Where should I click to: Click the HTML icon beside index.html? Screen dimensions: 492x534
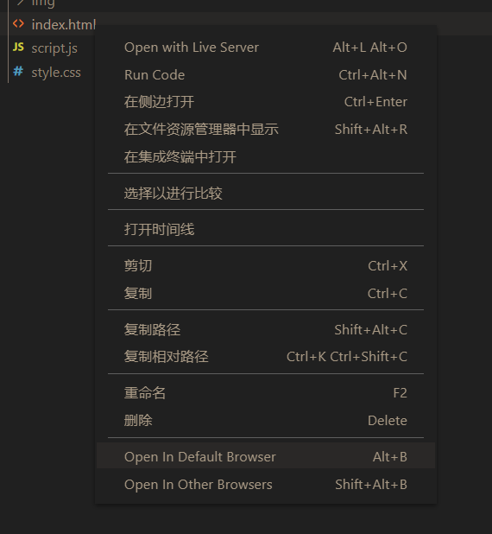pyautogui.click(x=18, y=24)
